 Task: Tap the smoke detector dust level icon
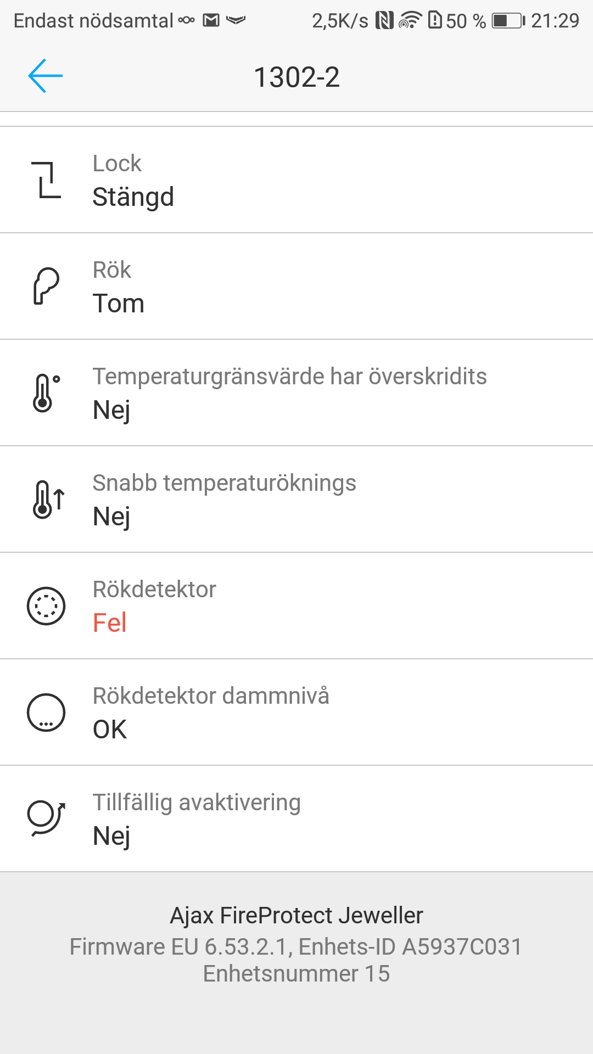[46, 712]
